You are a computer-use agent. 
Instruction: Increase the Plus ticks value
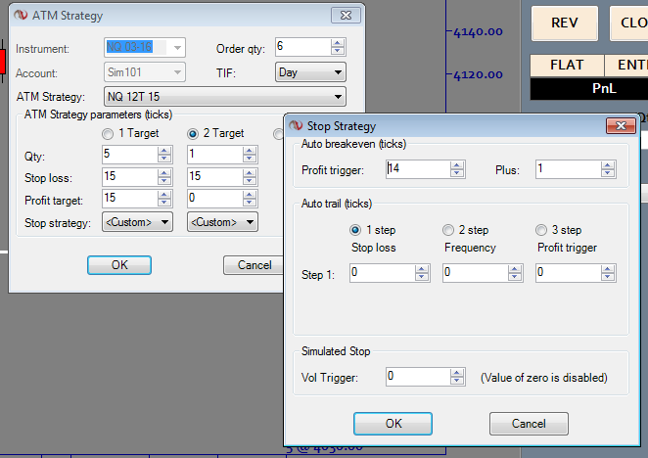click(608, 165)
